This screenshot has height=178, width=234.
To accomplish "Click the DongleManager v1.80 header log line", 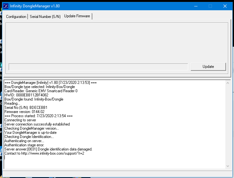I will click(51, 83).
